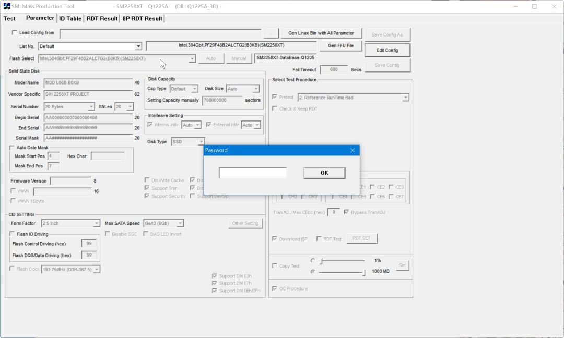Click the SMI app icon in title bar

(7, 6)
